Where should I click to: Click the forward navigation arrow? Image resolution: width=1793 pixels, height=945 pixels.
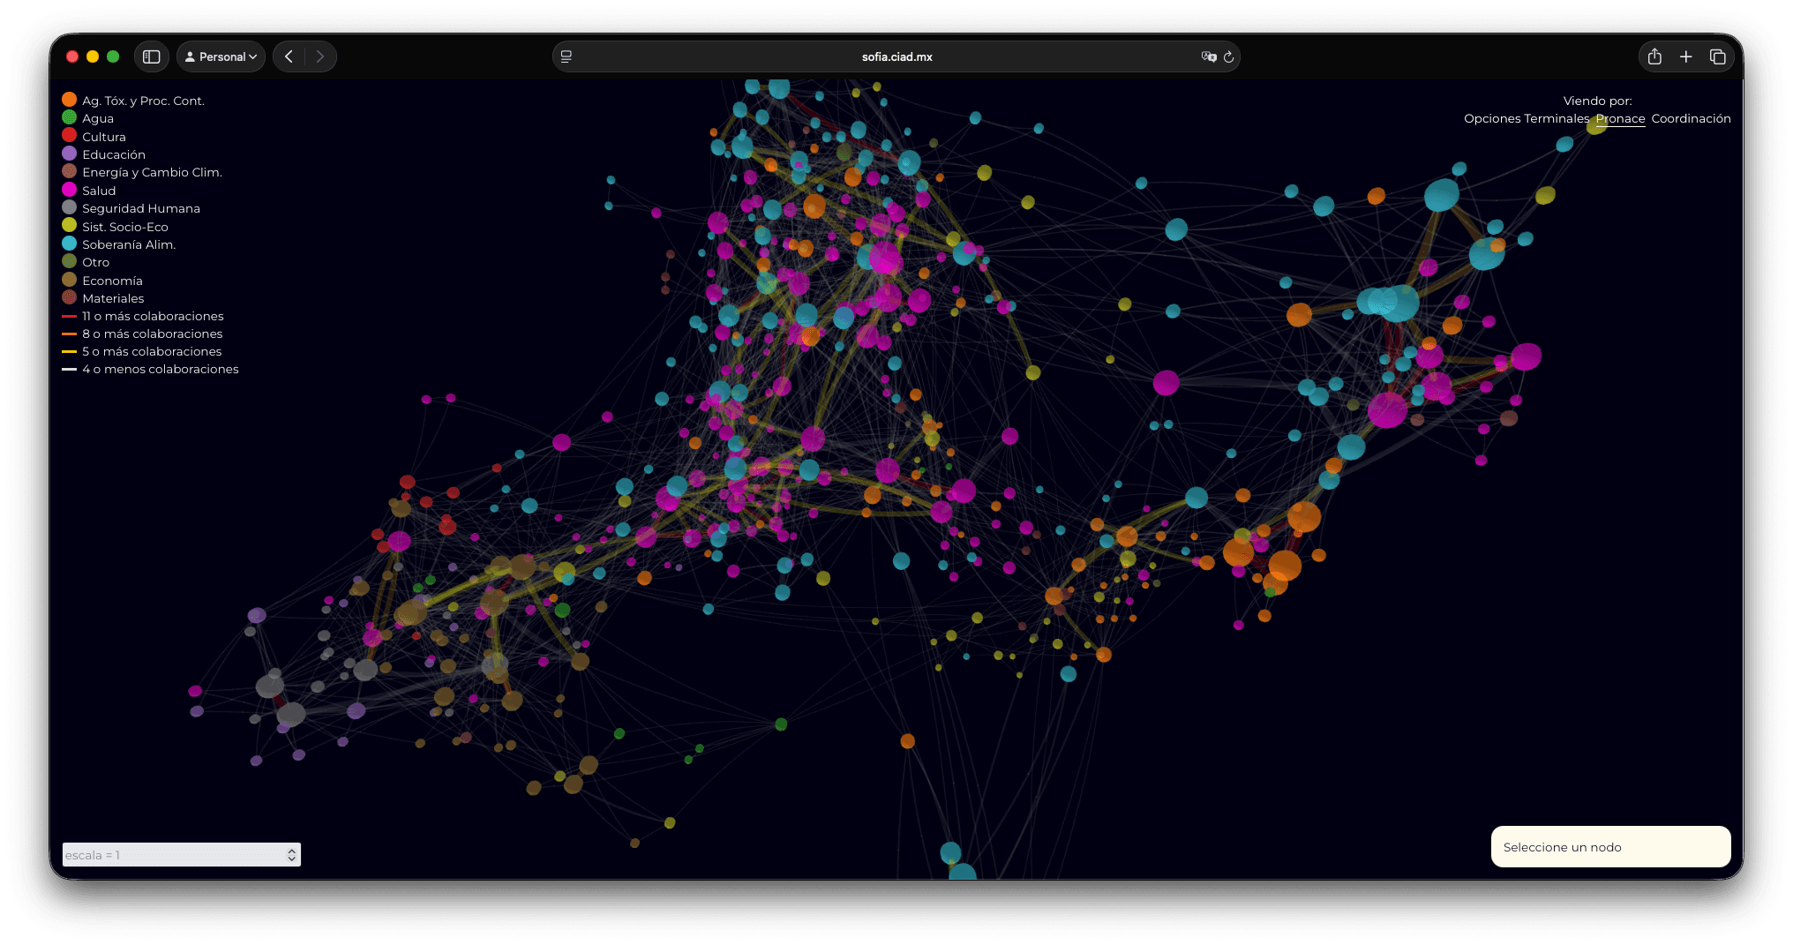tap(320, 56)
